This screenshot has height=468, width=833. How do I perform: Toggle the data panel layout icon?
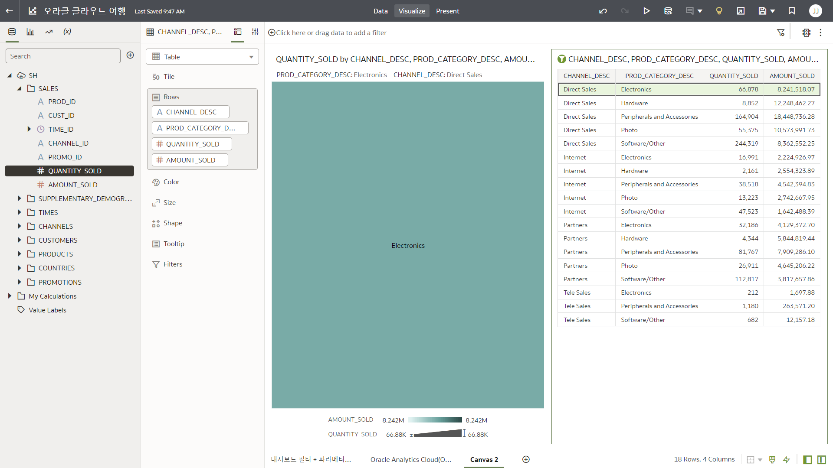coord(807,459)
